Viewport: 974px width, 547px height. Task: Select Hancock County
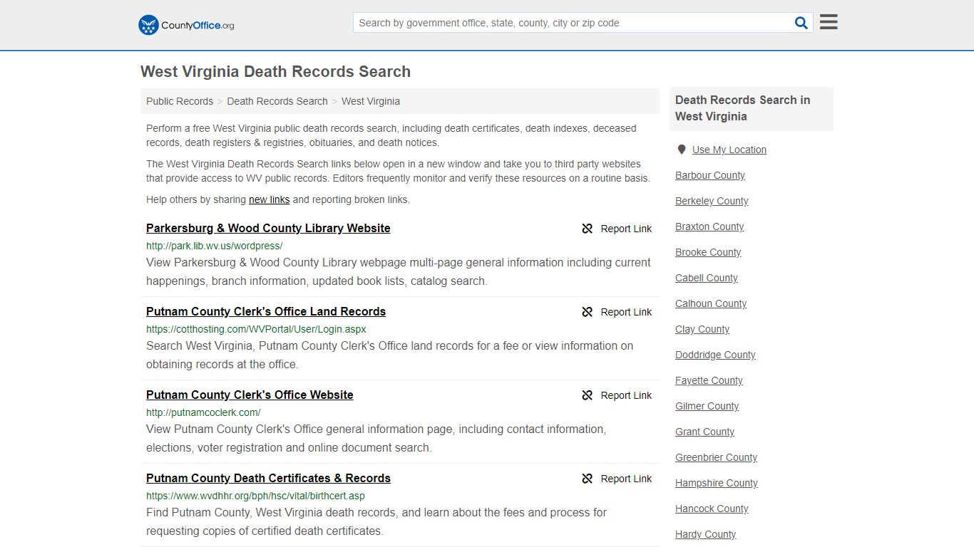click(x=712, y=509)
